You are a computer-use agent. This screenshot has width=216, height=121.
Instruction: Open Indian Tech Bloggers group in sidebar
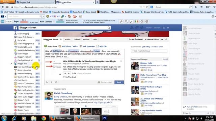[25, 37]
